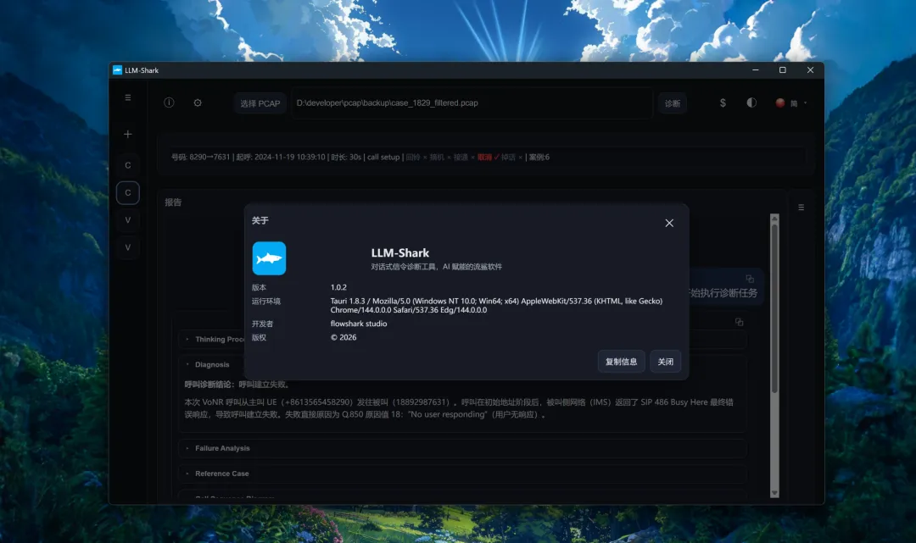Toggle dark/light theme half-circle icon
This screenshot has width=916, height=543.
click(x=751, y=103)
